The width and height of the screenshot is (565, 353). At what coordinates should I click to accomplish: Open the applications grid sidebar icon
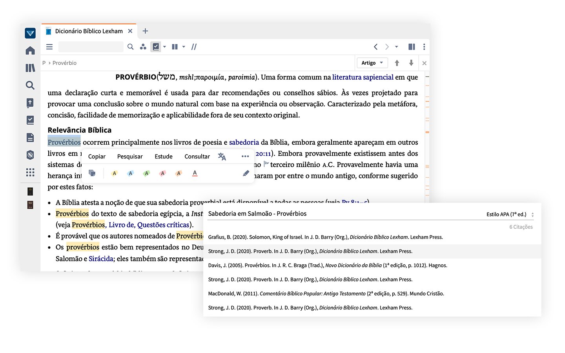pyautogui.click(x=30, y=172)
